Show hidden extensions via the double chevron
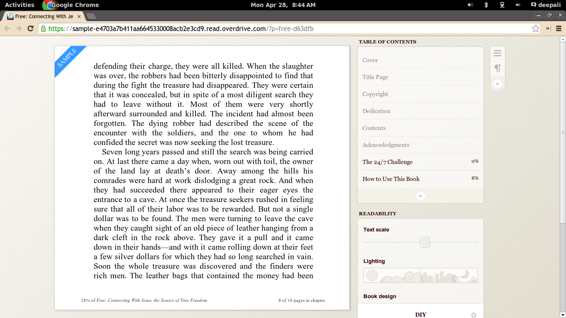The image size is (566, 318). 548,28
